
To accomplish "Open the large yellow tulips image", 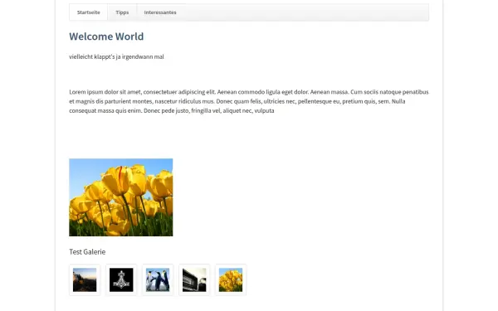I will tap(121, 197).
